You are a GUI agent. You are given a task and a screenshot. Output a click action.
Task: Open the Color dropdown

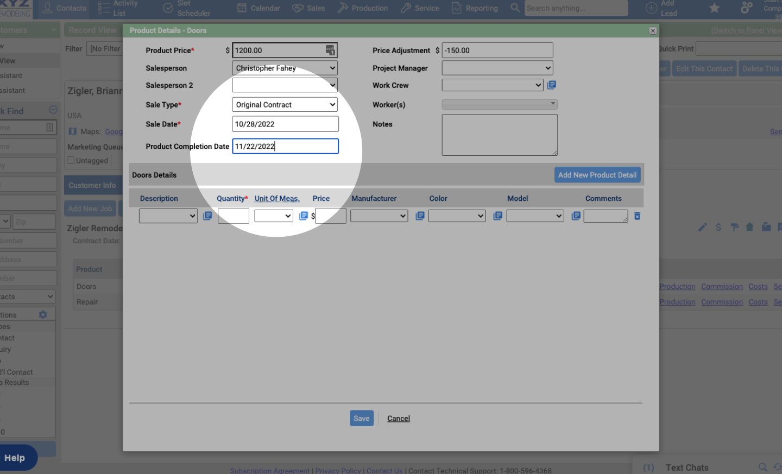(457, 216)
